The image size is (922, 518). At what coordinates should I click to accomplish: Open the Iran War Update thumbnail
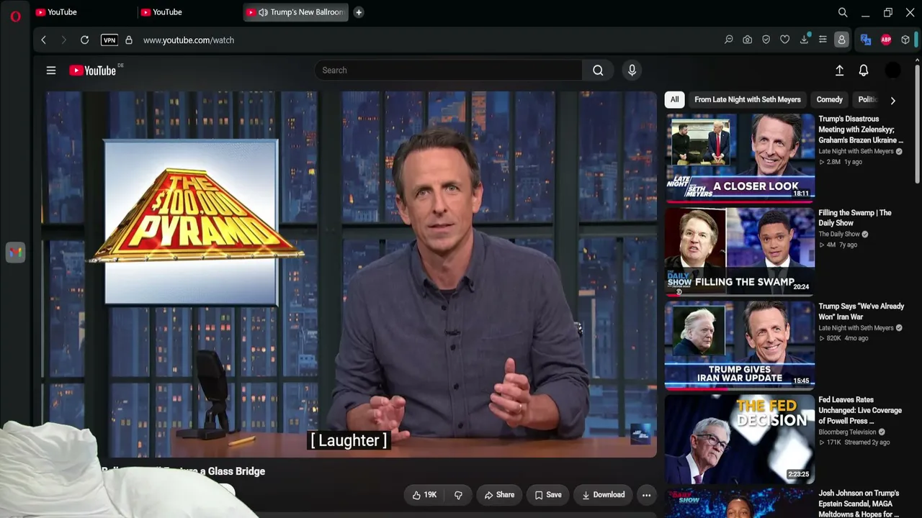740,344
